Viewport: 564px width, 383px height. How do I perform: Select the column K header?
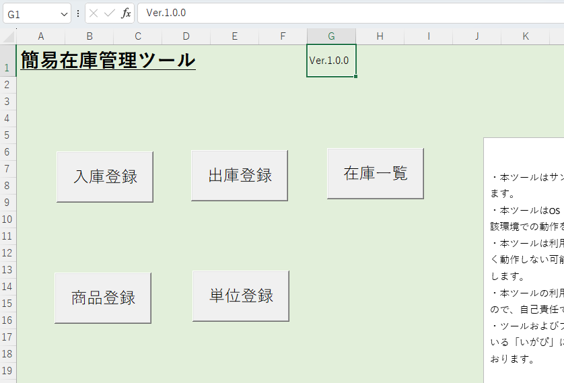(x=525, y=36)
